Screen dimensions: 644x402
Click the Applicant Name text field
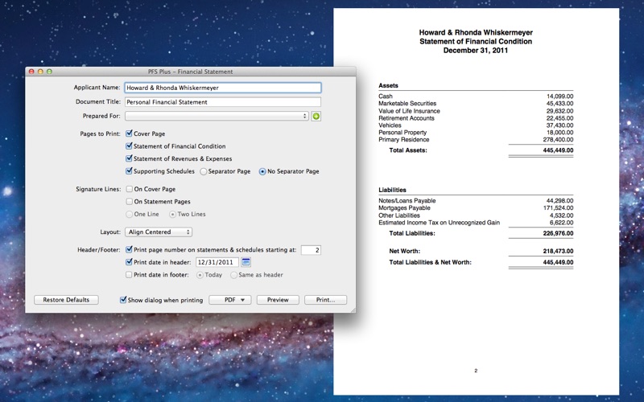(222, 88)
